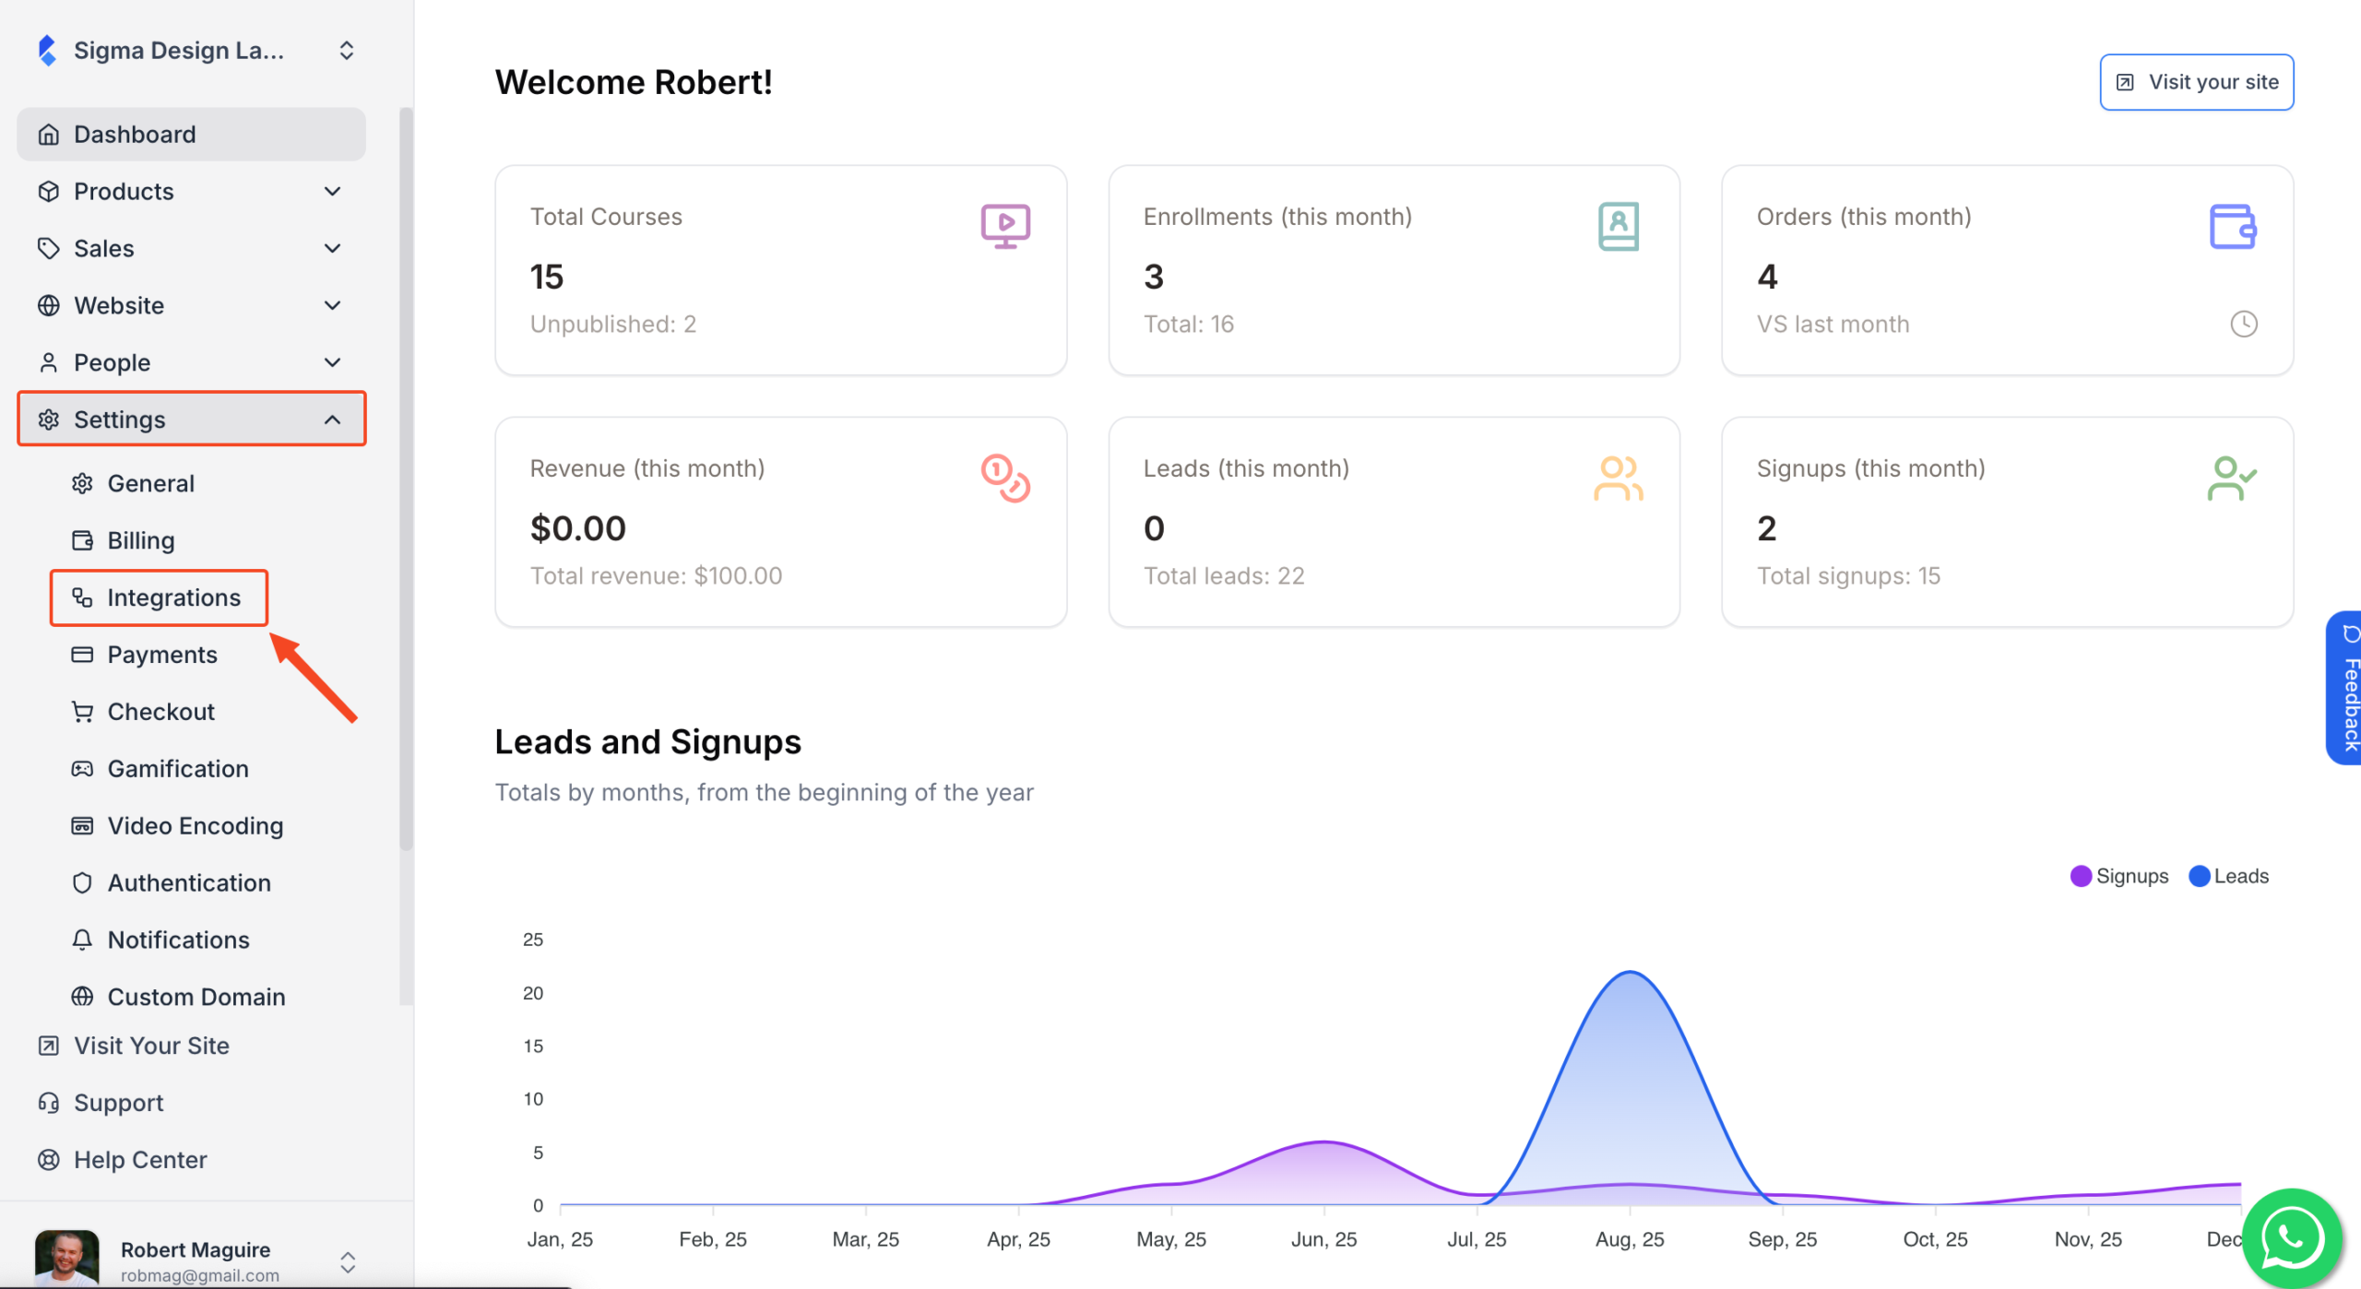
Task: Expand the People chevron
Action: 333,363
